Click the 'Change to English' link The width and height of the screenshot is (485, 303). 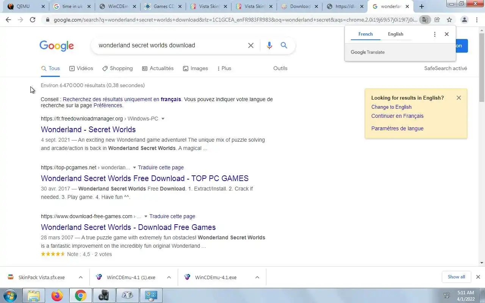[391, 107]
